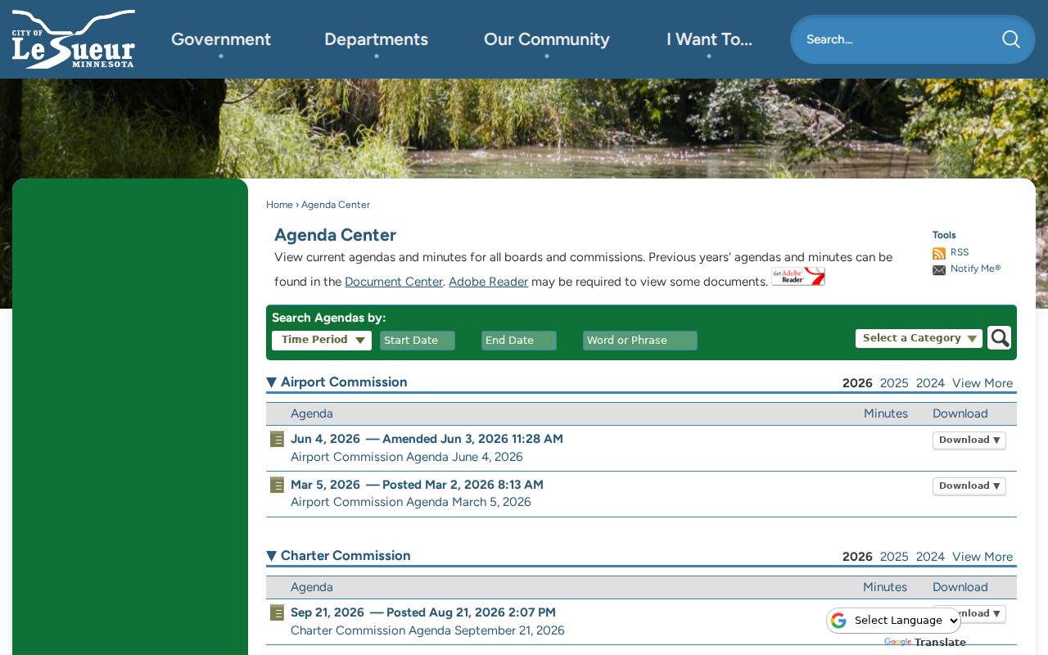Image resolution: width=1048 pixels, height=655 pixels.
Task: Click the Word or Phrase field
Action: [x=640, y=341]
